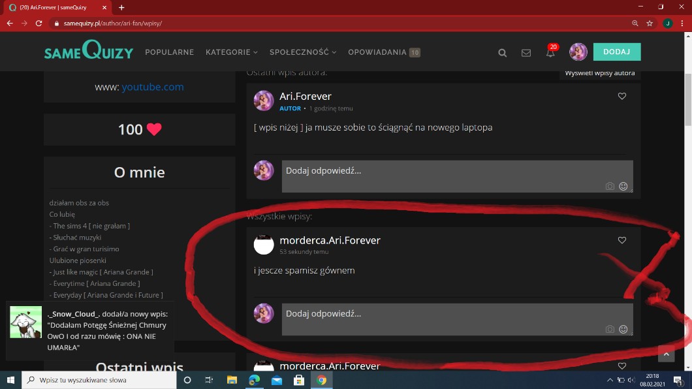Open emoji picker in second reply box
This screenshot has width=692, height=389.
pos(623,330)
